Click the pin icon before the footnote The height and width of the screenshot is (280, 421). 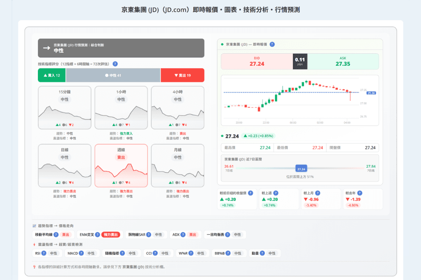[x=34, y=267]
